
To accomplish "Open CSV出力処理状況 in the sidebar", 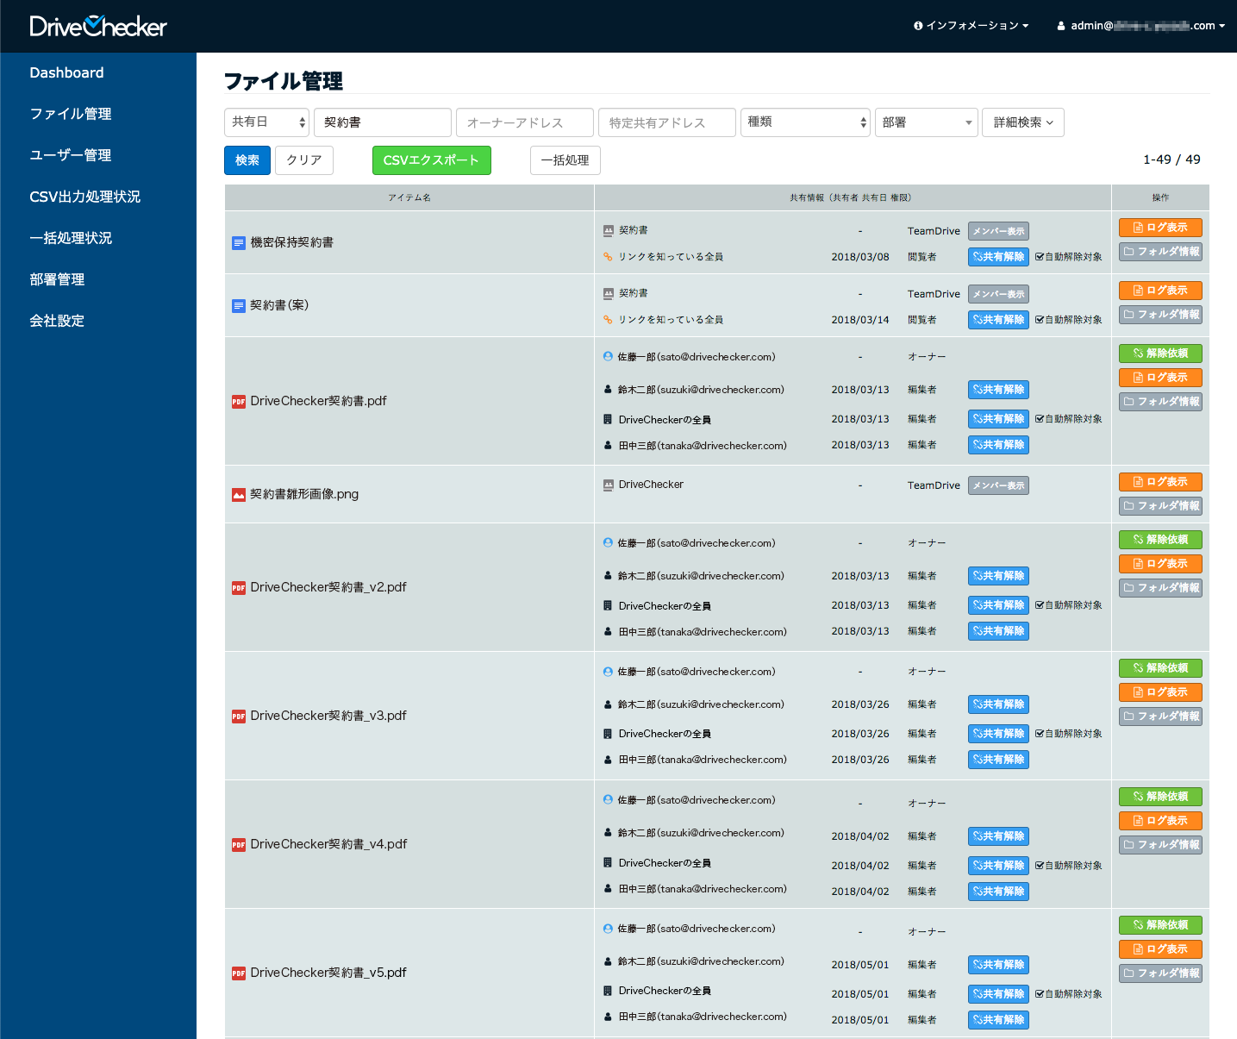I will pyautogui.click(x=84, y=197).
